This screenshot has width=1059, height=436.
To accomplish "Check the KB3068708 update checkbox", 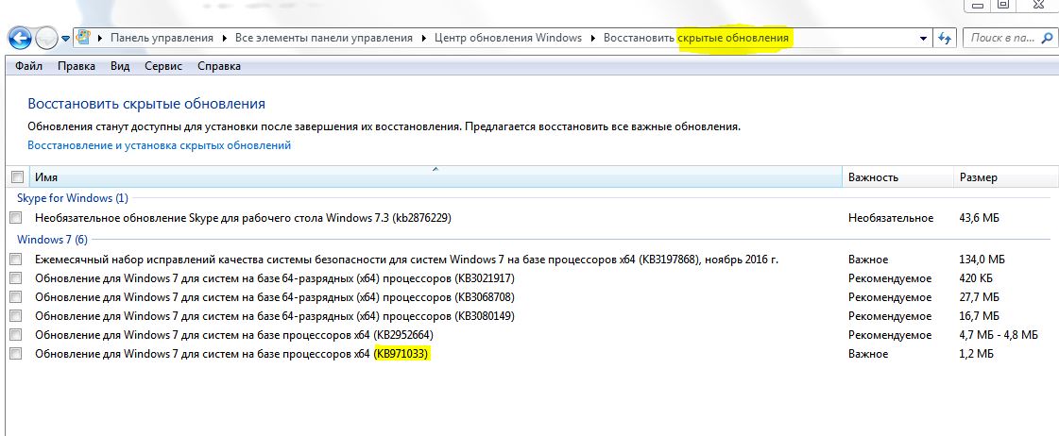I will pyautogui.click(x=16, y=297).
